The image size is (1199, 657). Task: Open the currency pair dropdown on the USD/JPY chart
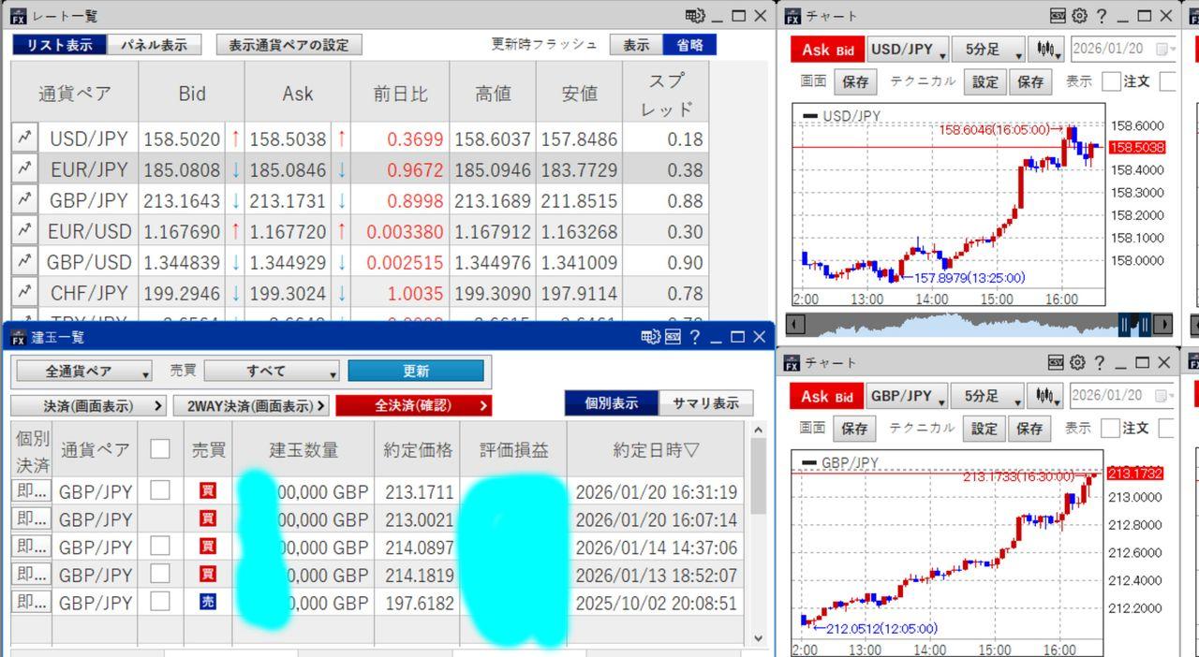coord(908,50)
